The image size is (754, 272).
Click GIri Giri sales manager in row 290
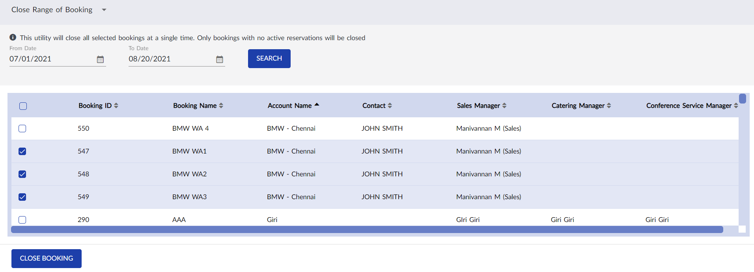click(468, 220)
